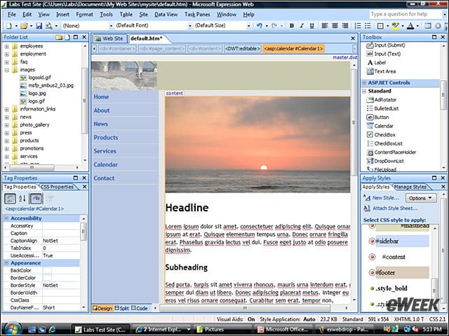The image size is (449, 336).
Task: Expand the photo_gallery folder
Action: [x=7, y=125]
